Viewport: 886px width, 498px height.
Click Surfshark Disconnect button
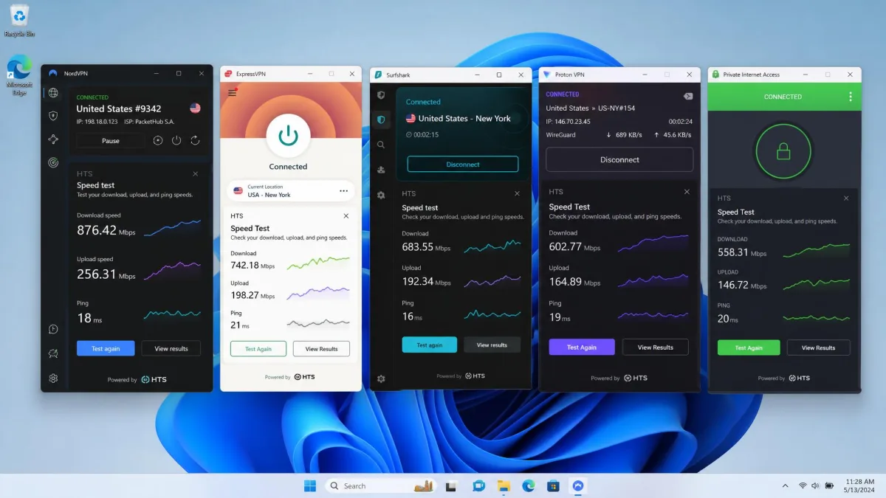463,165
